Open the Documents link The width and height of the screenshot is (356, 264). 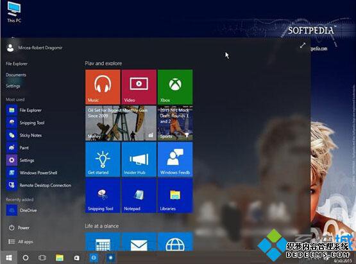[16, 75]
